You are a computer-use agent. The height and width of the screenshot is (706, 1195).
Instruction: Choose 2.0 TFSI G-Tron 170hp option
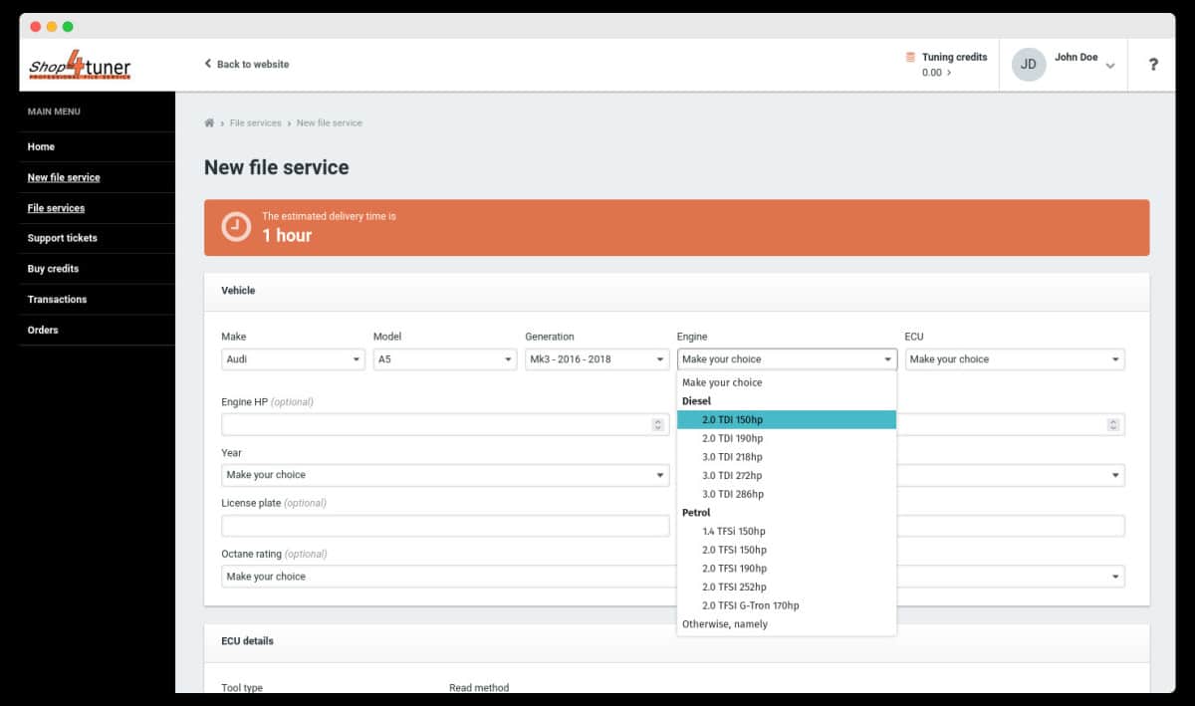[x=750, y=605]
